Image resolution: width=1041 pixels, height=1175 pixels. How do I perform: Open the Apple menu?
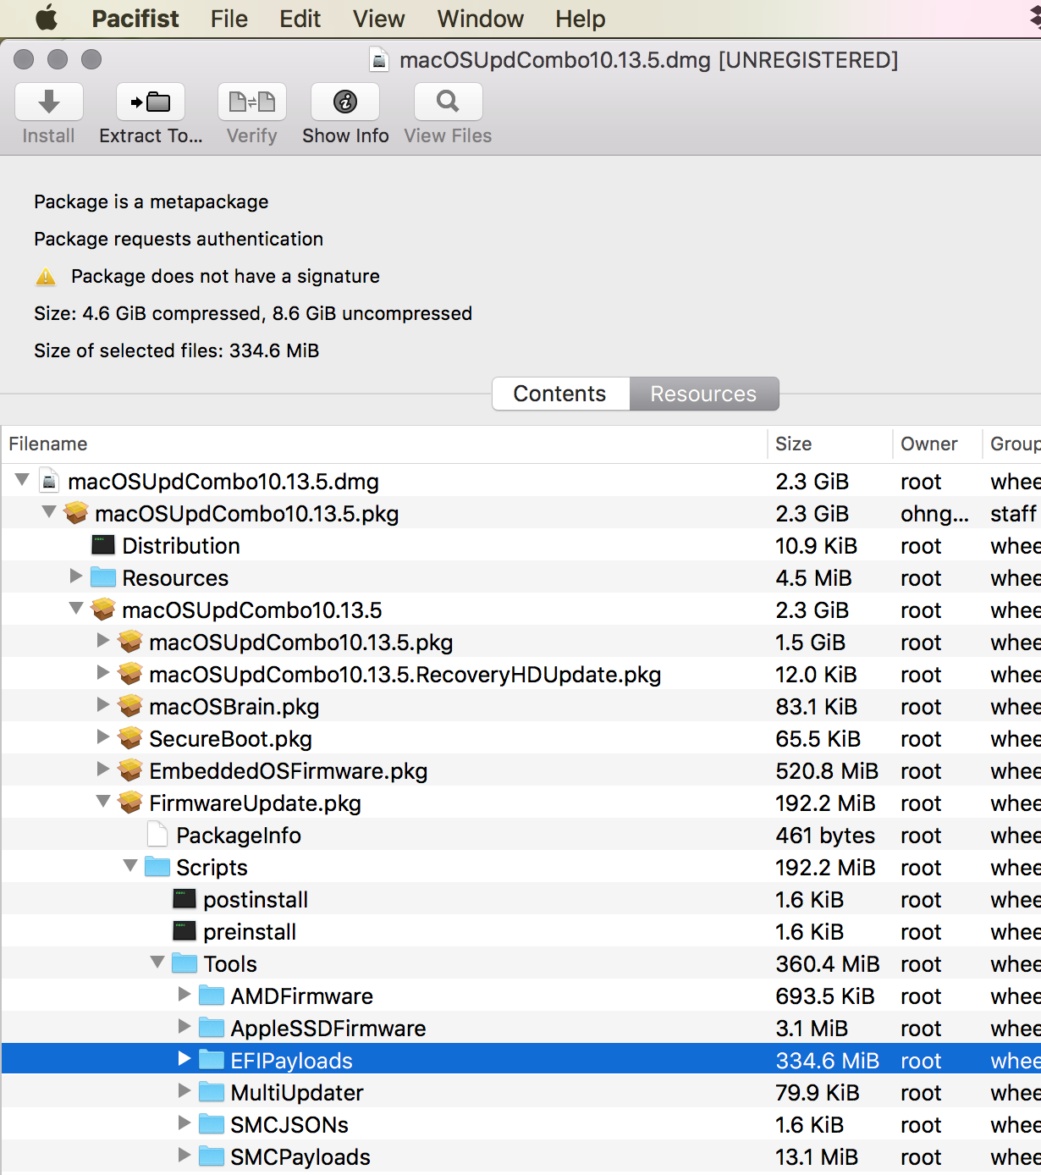47,18
